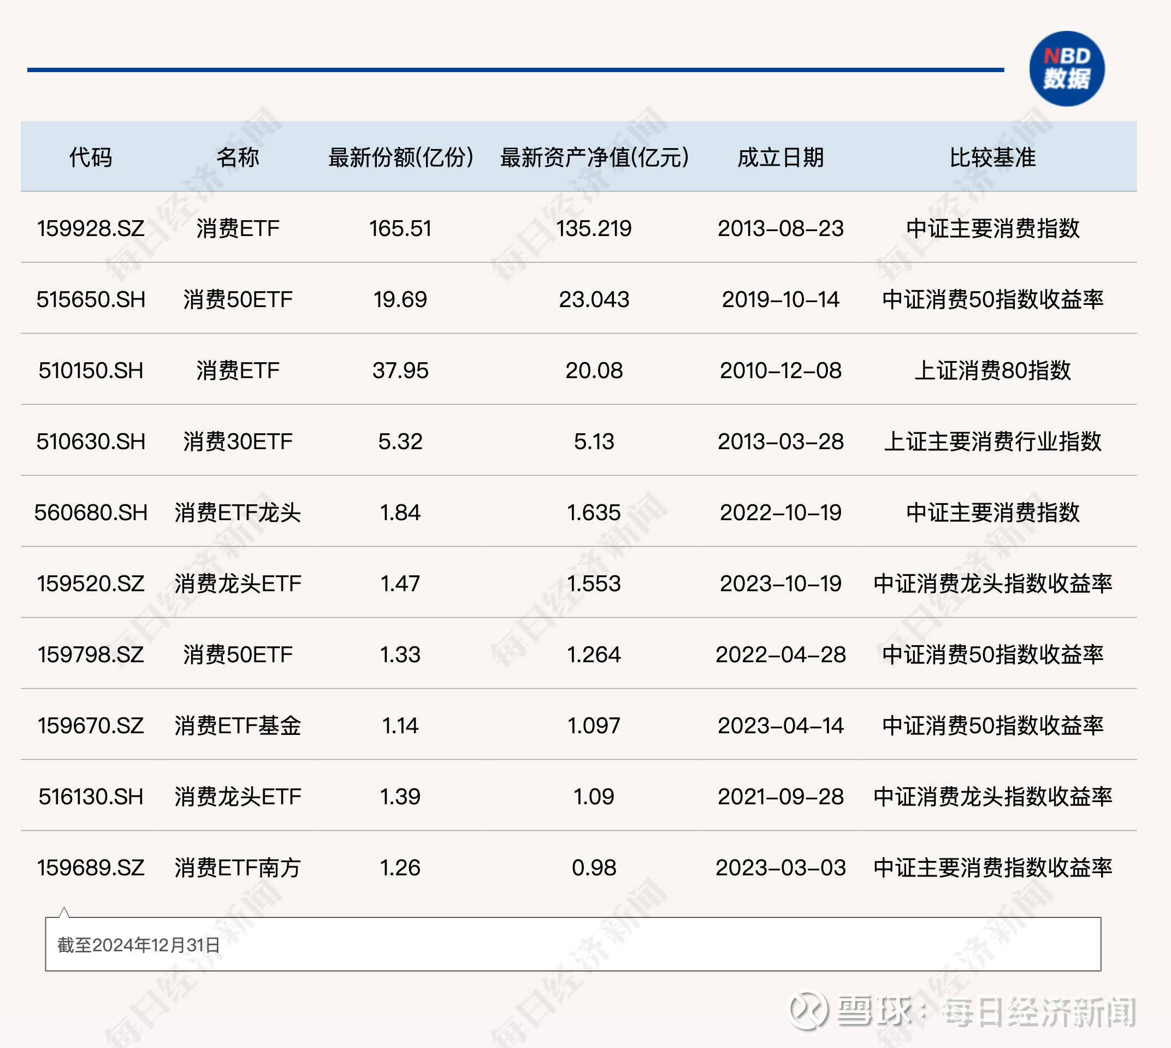Image resolution: width=1171 pixels, height=1048 pixels.
Task: Click 消费ETF龙头 row entry
Action: [241, 513]
